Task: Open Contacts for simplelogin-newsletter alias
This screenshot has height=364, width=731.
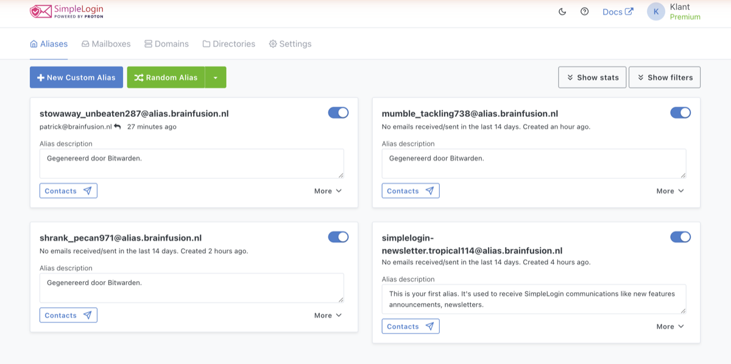Action: coord(411,326)
